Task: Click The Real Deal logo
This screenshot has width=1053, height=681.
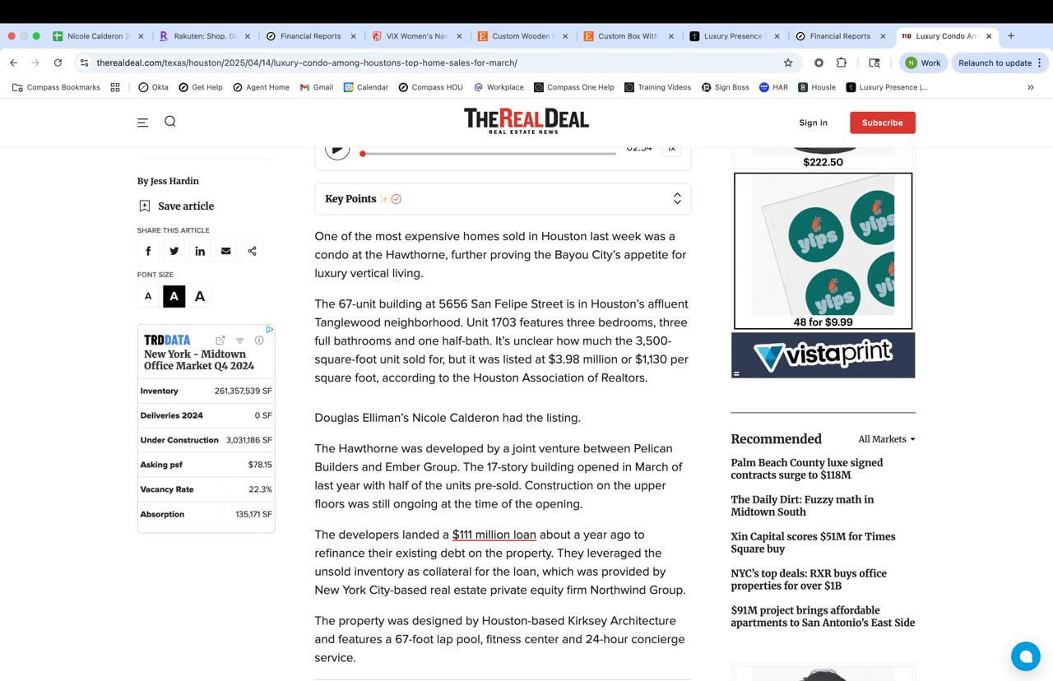Action: pyautogui.click(x=526, y=121)
